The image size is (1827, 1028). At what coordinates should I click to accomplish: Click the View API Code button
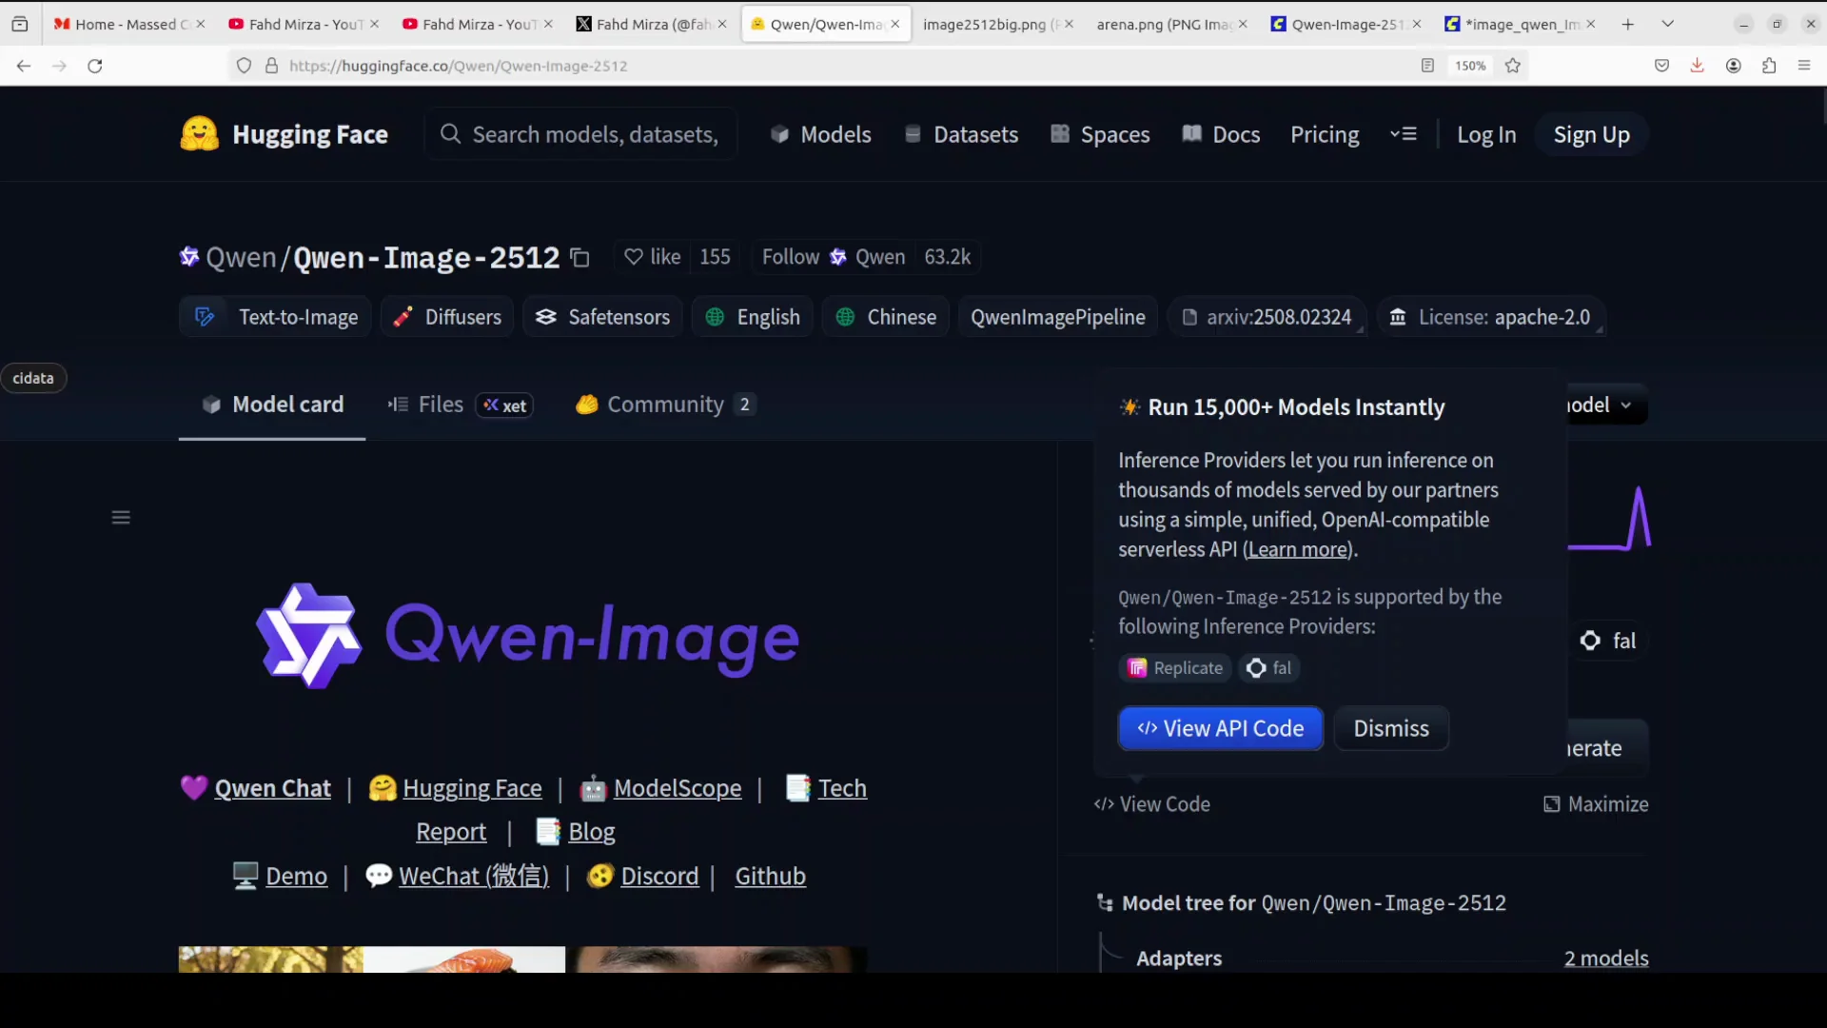tap(1221, 728)
